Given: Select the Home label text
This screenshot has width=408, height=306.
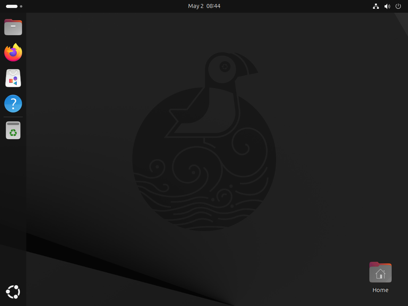Looking at the screenshot, I should 380,290.
